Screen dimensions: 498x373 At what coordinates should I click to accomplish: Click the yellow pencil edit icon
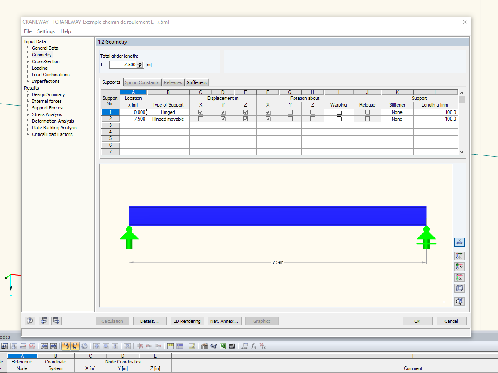[x=192, y=346]
